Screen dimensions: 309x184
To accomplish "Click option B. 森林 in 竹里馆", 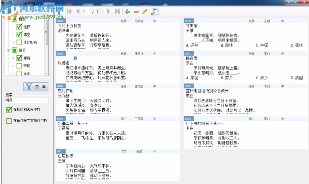I will click(227, 45).
